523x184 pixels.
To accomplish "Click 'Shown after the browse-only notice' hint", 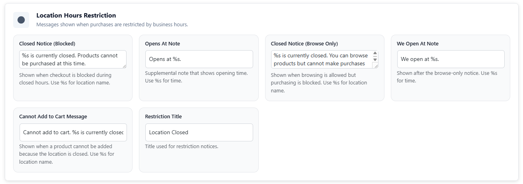I will pos(447,77).
